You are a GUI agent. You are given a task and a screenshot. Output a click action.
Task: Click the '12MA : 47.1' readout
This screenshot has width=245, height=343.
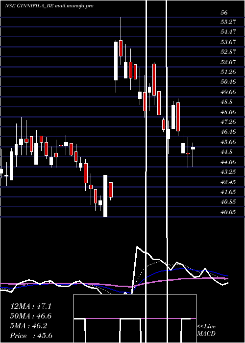coord(31,306)
